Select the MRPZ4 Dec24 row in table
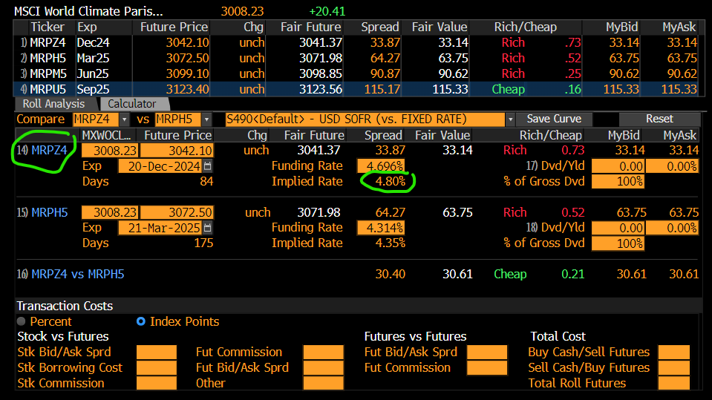 [x=359, y=43]
